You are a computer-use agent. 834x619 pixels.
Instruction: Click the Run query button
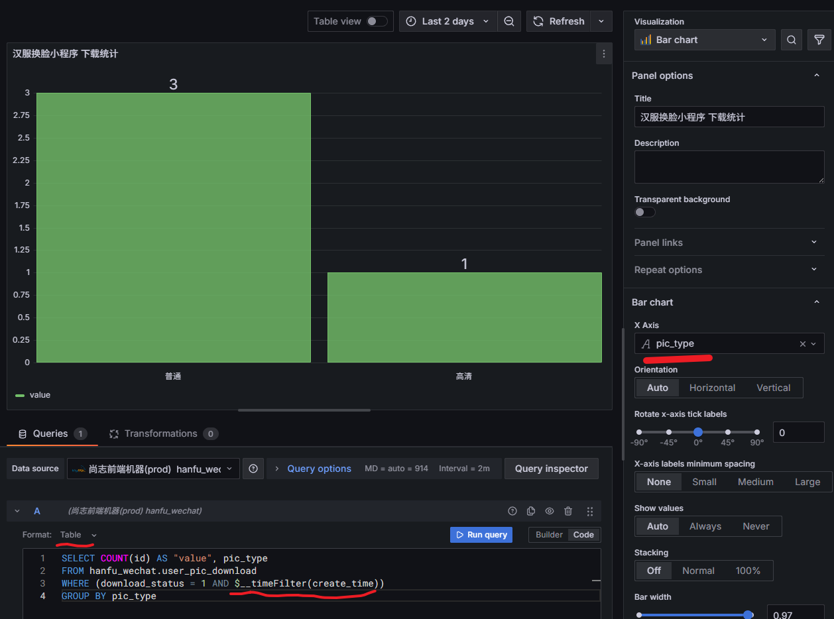(x=481, y=535)
